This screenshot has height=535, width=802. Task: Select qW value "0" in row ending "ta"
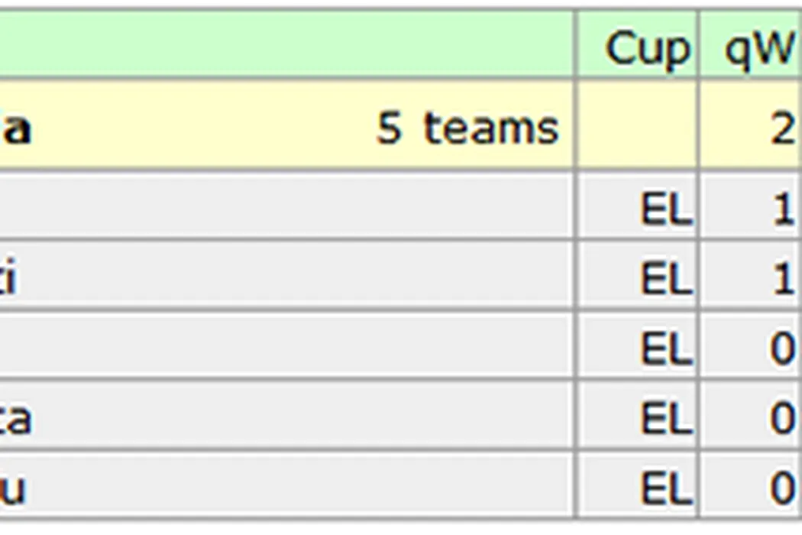(783, 419)
